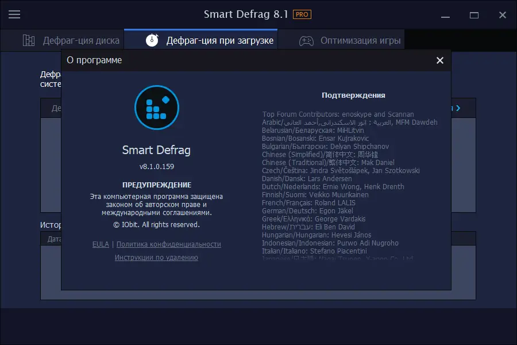Viewport: 517px width, 345px height.
Task: Click the French/Français: Roland LALIS line
Action: click(x=308, y=203)
